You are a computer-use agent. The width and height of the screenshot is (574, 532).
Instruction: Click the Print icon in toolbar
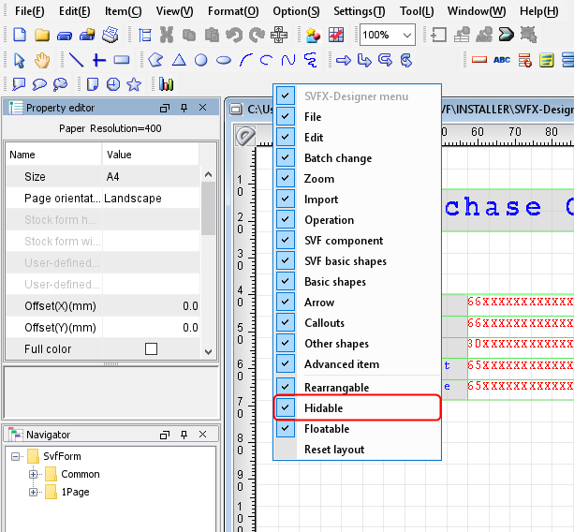110,35
